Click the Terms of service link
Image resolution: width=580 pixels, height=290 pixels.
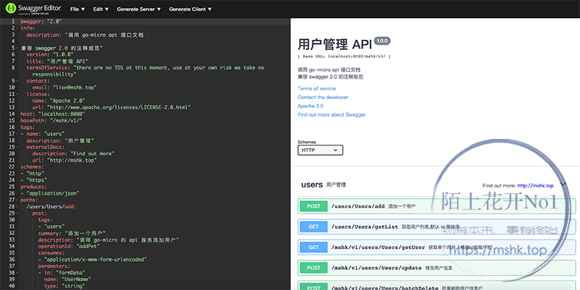(x=317, y=88)
